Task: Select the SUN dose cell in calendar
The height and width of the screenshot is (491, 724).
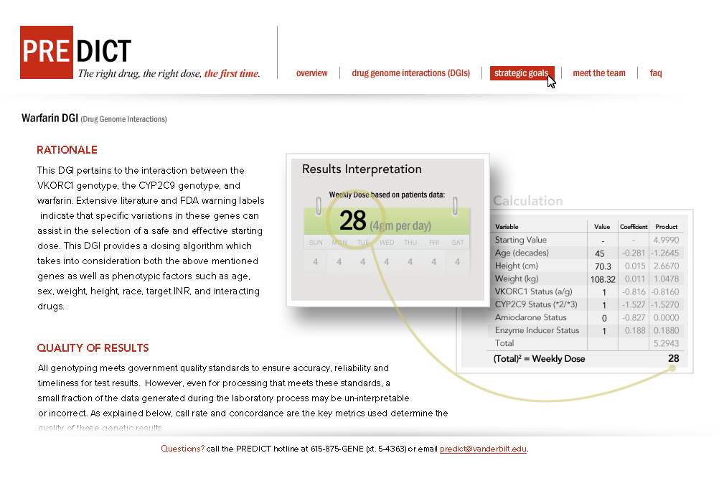Action: pos(316,262)
